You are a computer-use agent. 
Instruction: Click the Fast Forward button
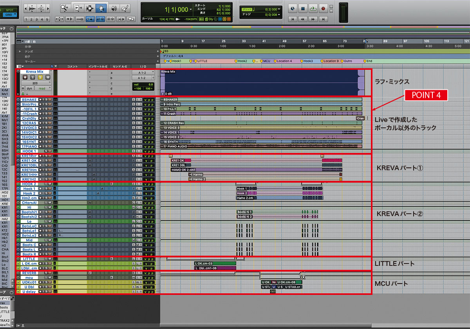[x=313, y=19]
